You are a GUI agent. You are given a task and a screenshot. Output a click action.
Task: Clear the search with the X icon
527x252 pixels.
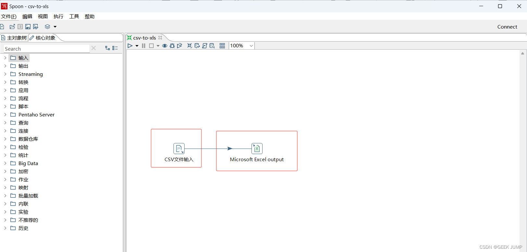click(94, 48)
